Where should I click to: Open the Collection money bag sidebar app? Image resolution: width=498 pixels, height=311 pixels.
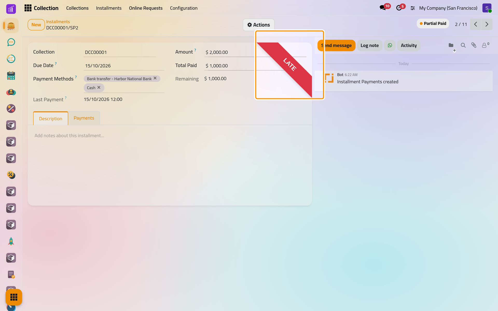[x=11, y=26]
